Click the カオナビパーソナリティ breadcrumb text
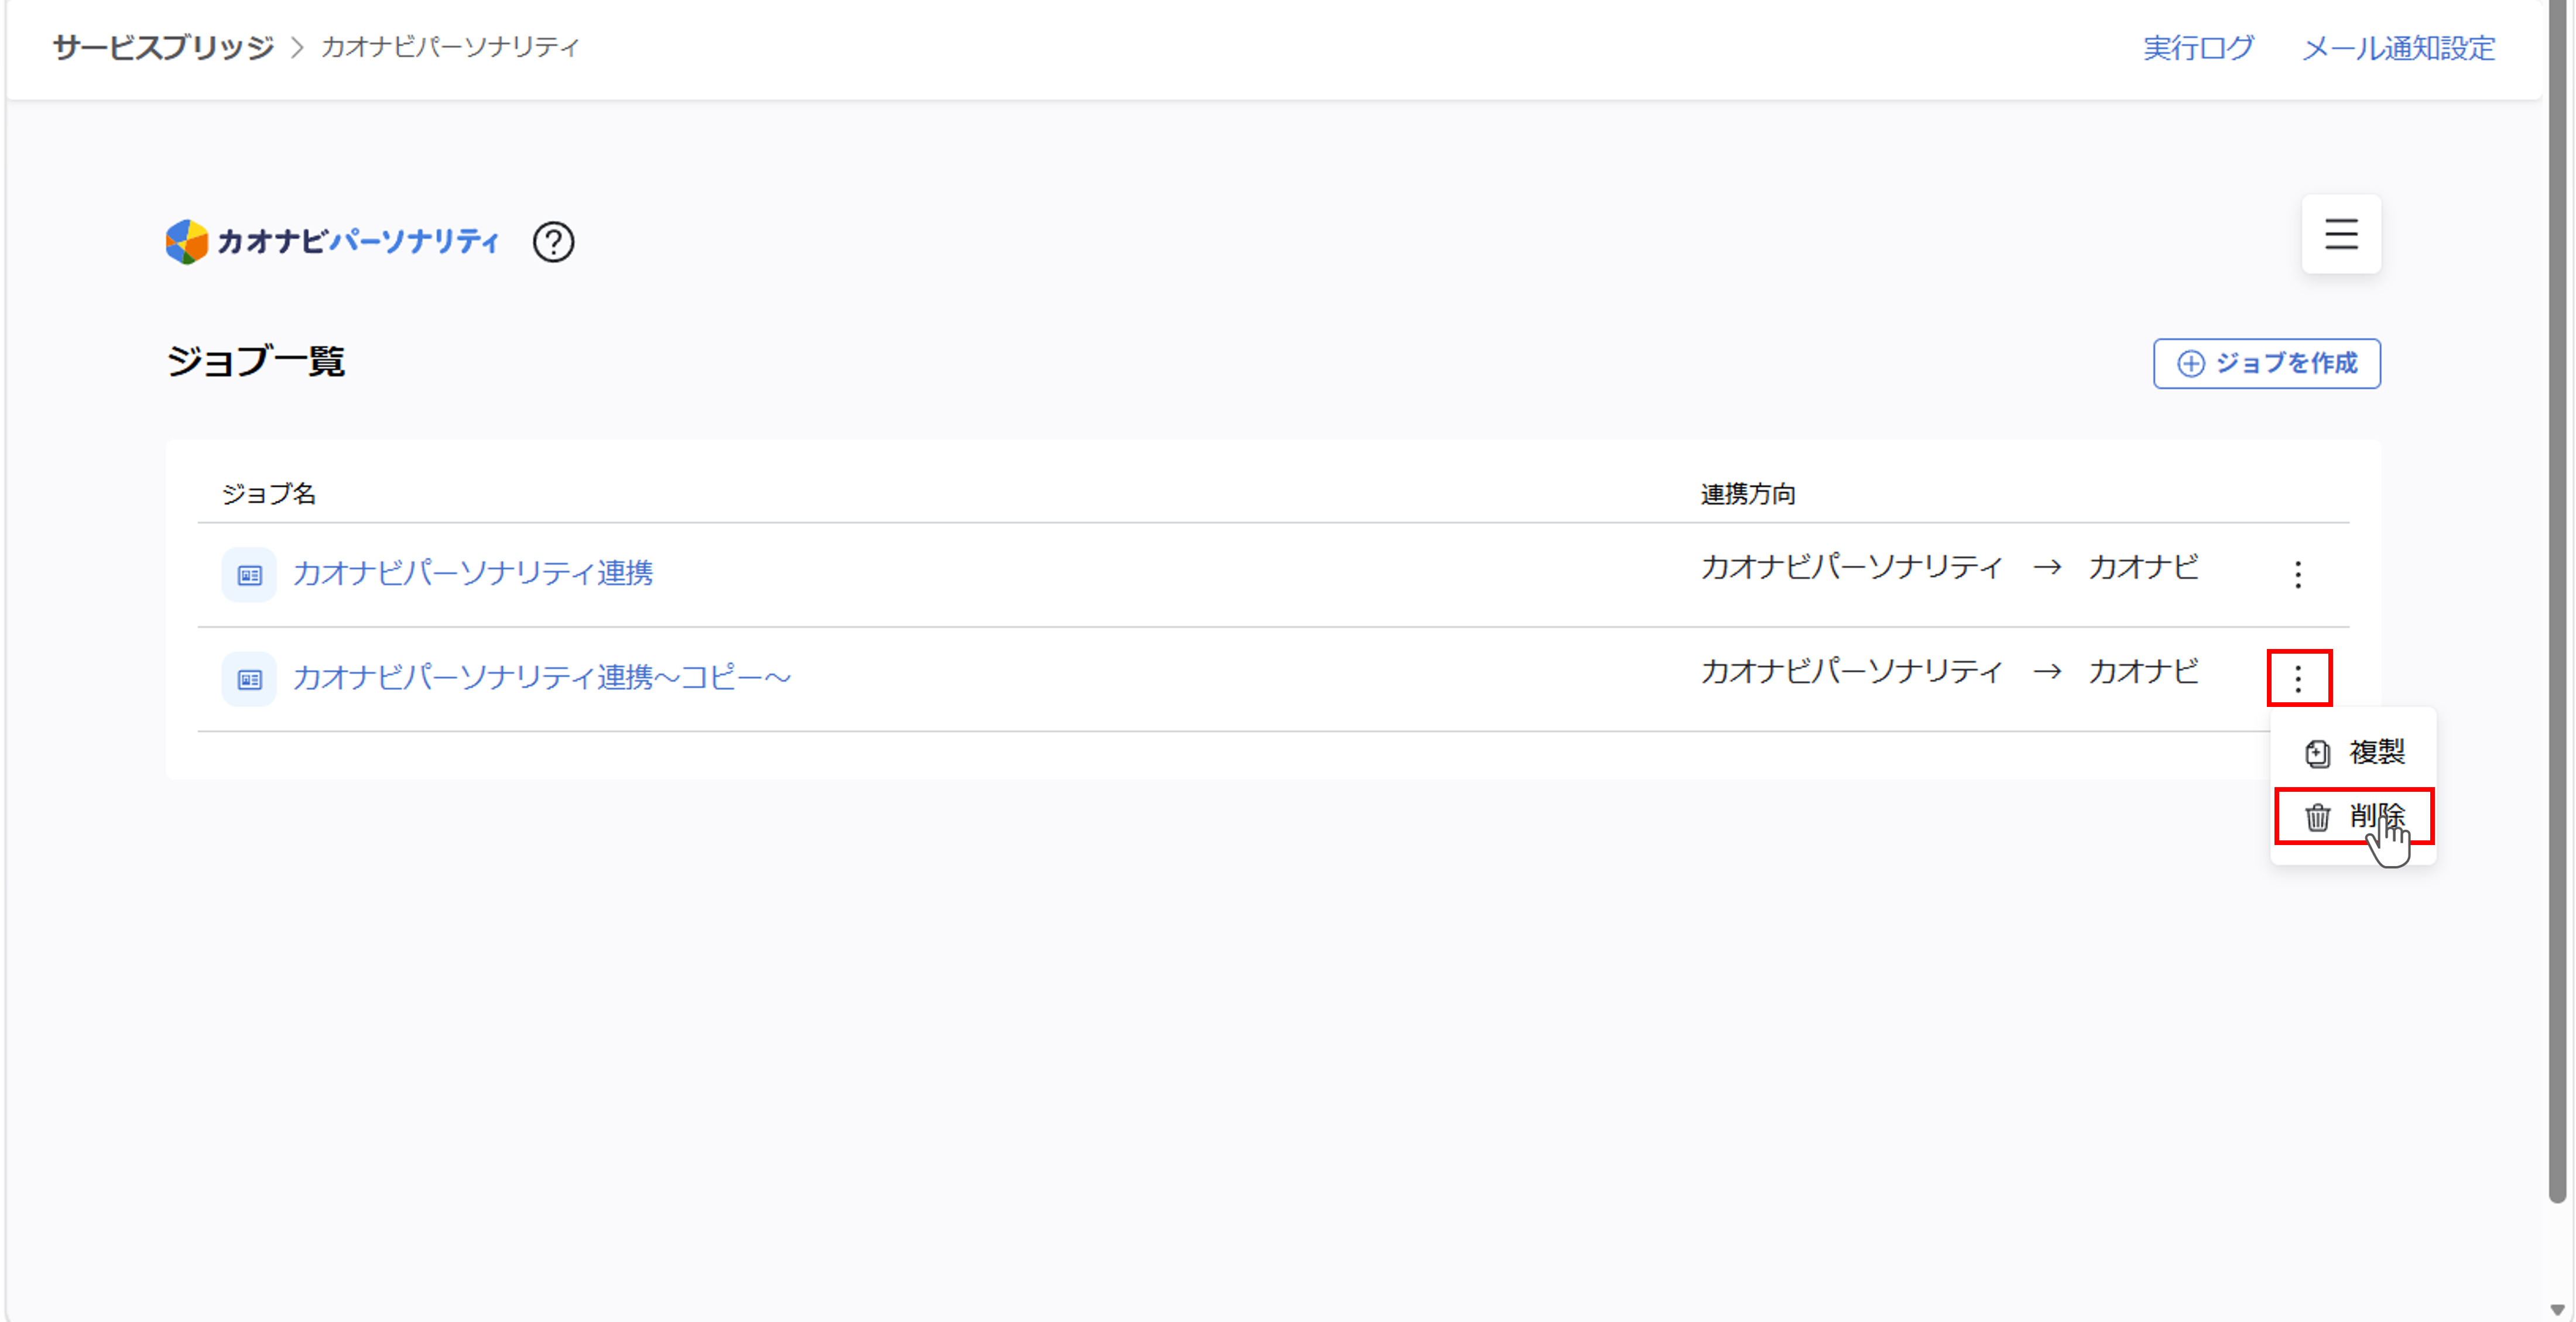Screen dimensions: 2576x1322 [x=450, y=47]
